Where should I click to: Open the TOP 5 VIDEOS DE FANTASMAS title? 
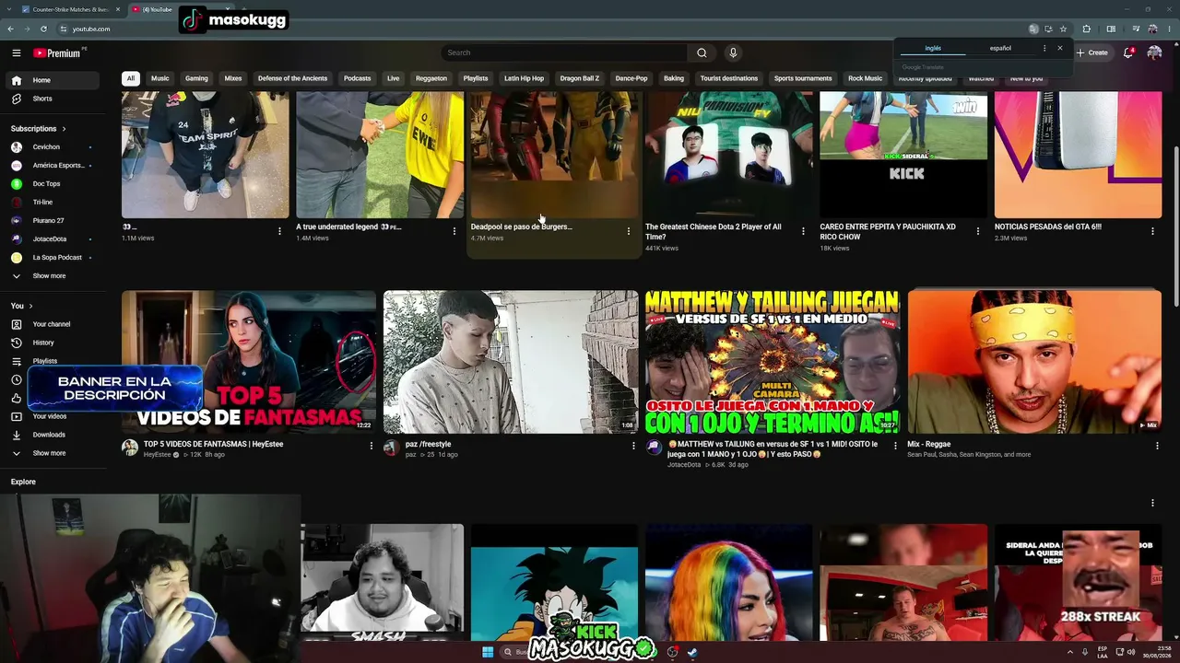tap(213, 444)
